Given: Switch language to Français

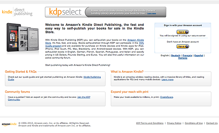Looking at the screenshot, I should (187, 55).
